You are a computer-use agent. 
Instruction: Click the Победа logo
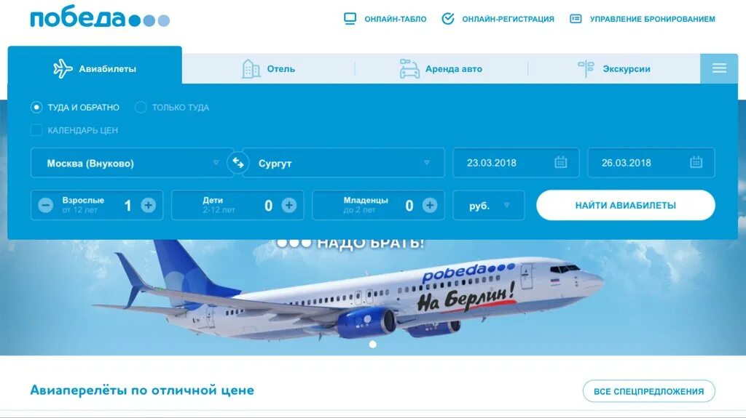(100, 17)
